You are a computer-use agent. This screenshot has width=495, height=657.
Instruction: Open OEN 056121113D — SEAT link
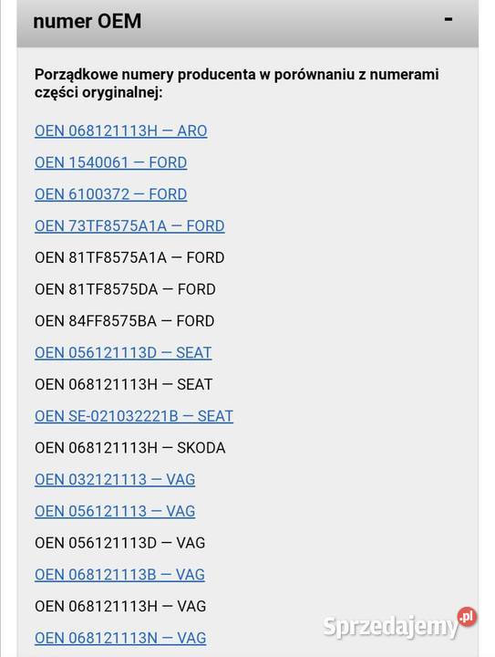point(123,353)
